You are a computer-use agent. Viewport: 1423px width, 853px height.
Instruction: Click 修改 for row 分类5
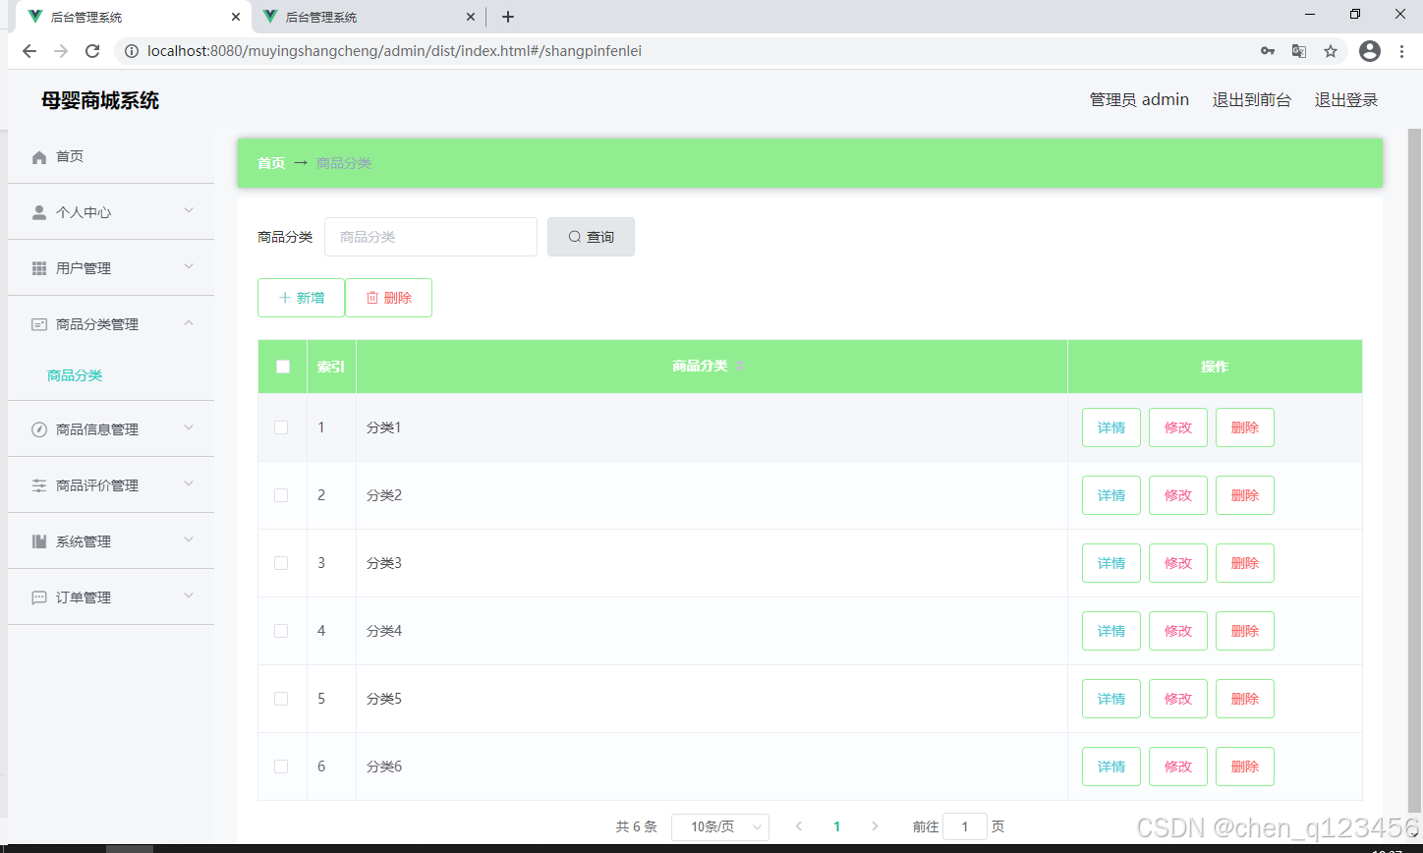click(1178, 699)
